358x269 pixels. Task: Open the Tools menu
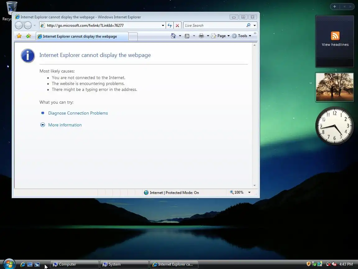point(241,36)
